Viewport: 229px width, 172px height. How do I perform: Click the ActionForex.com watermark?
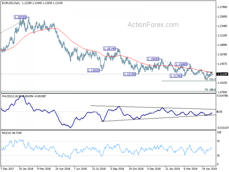(x=153, y=25)
